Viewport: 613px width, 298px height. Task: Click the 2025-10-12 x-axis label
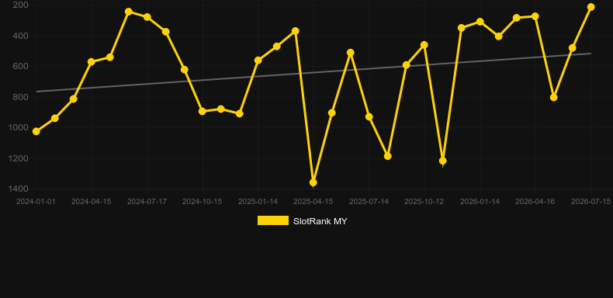click(424, 202)
